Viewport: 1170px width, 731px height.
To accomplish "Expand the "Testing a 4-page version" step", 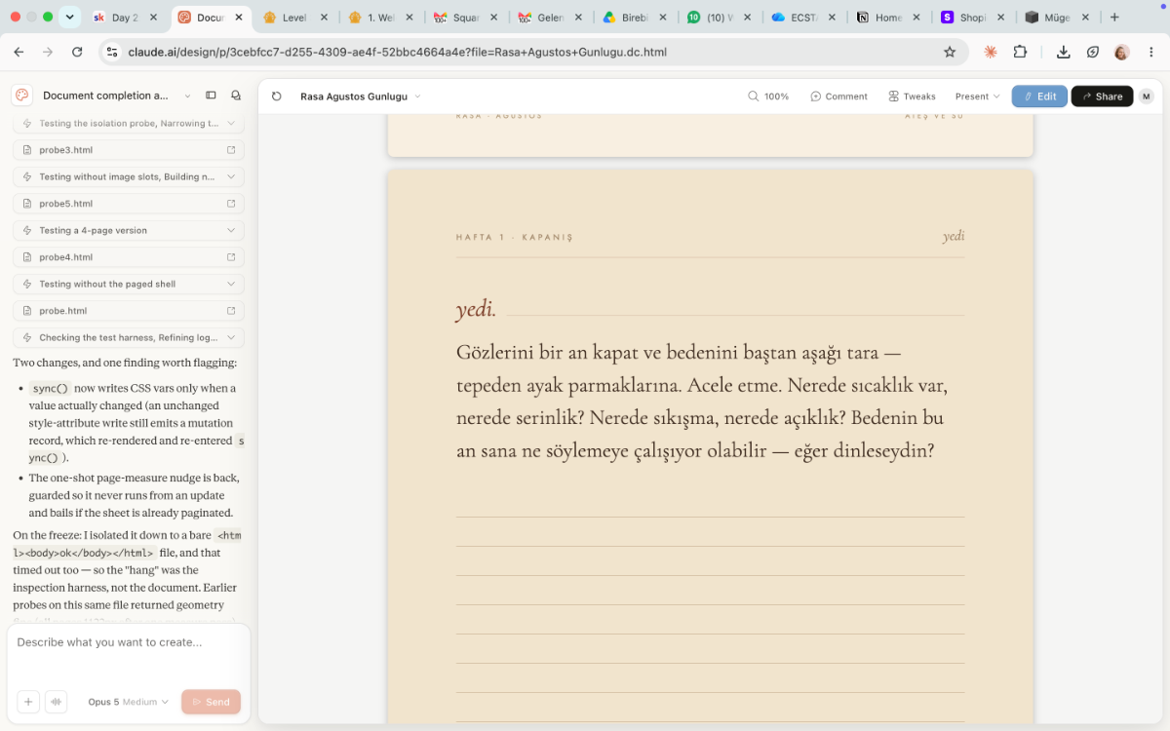I will click(129, 230).
